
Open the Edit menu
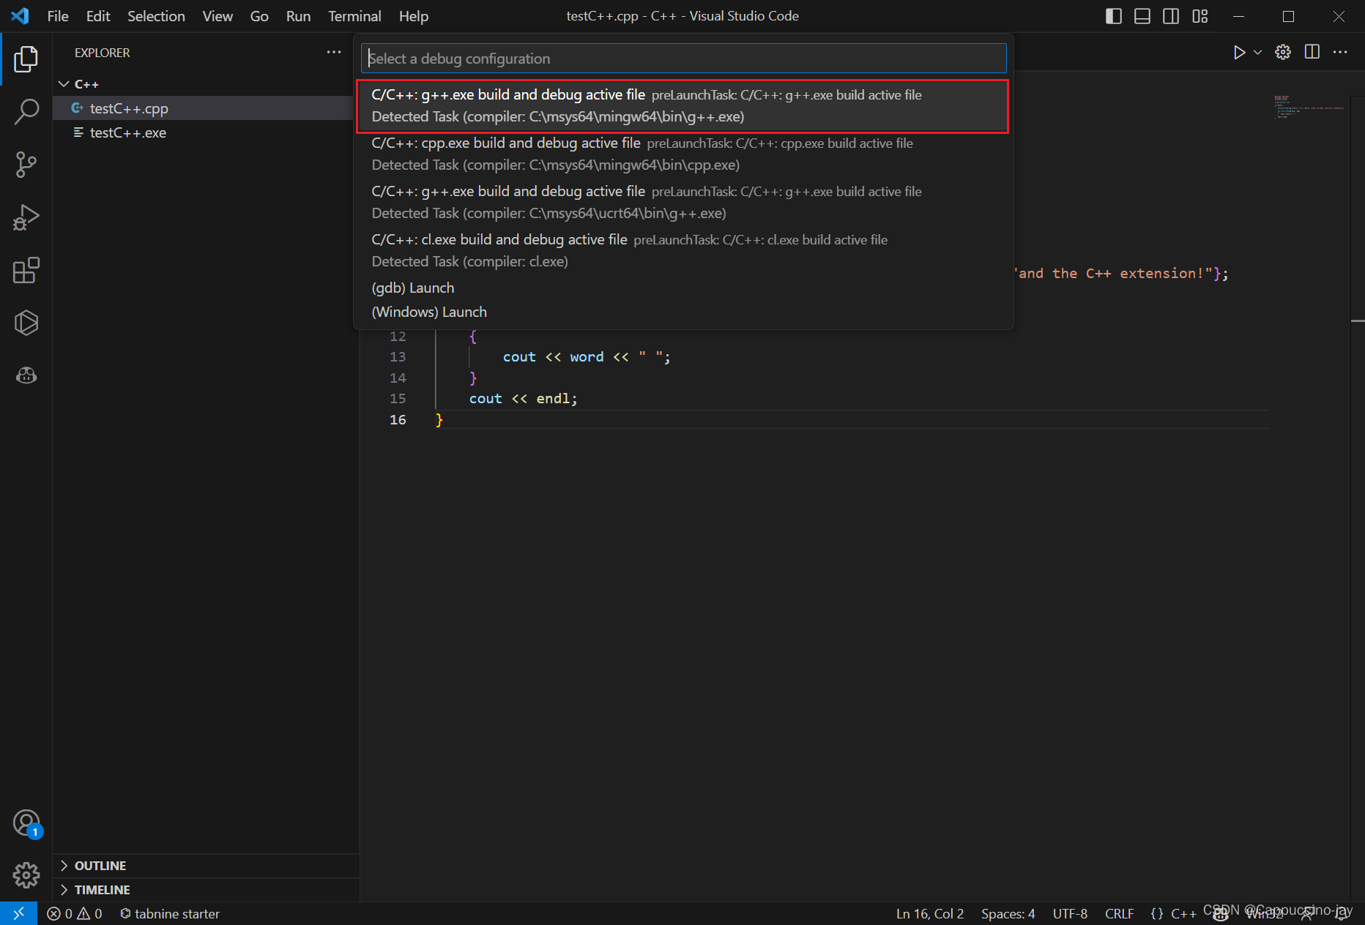click(98, 16)
